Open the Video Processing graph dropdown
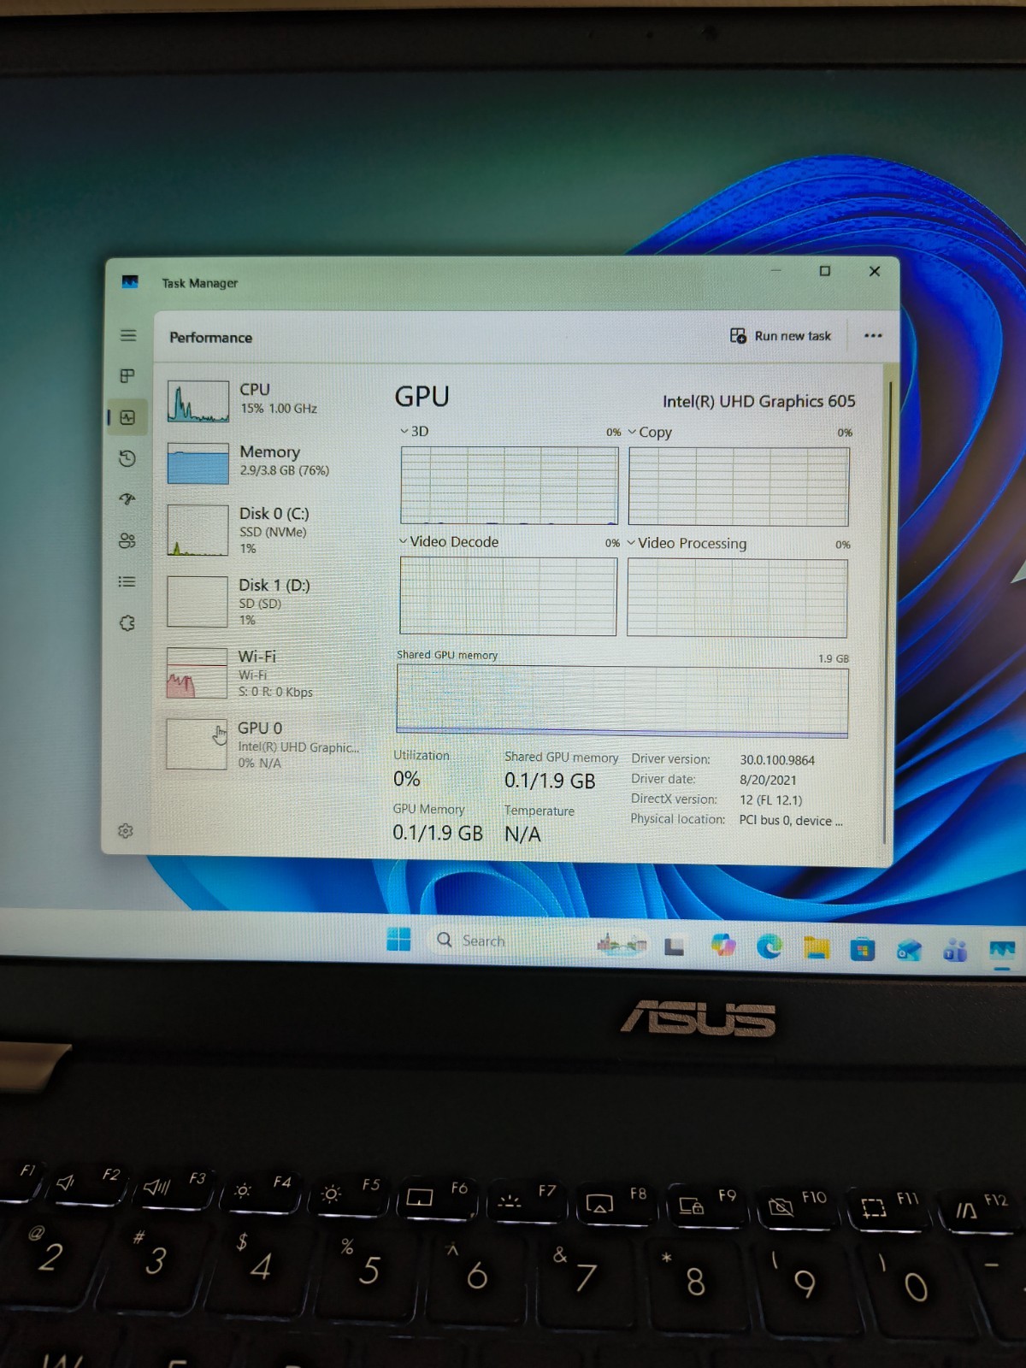The width and height of the screenshot is (1026, 1368). [x=632, y=543]
